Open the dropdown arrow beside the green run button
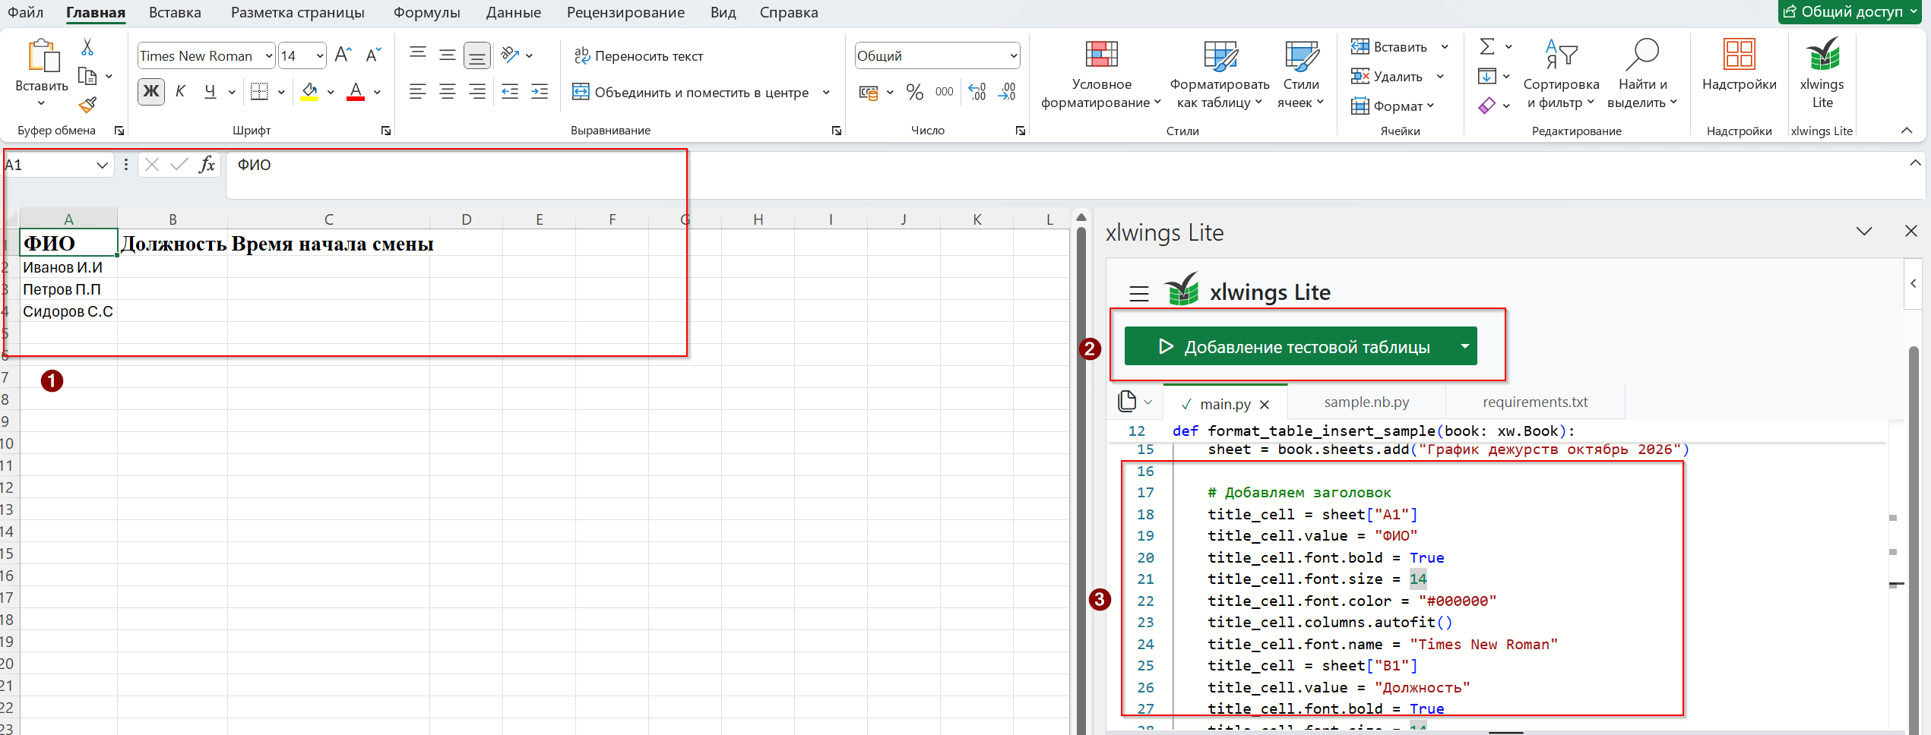 point(1464,346)
